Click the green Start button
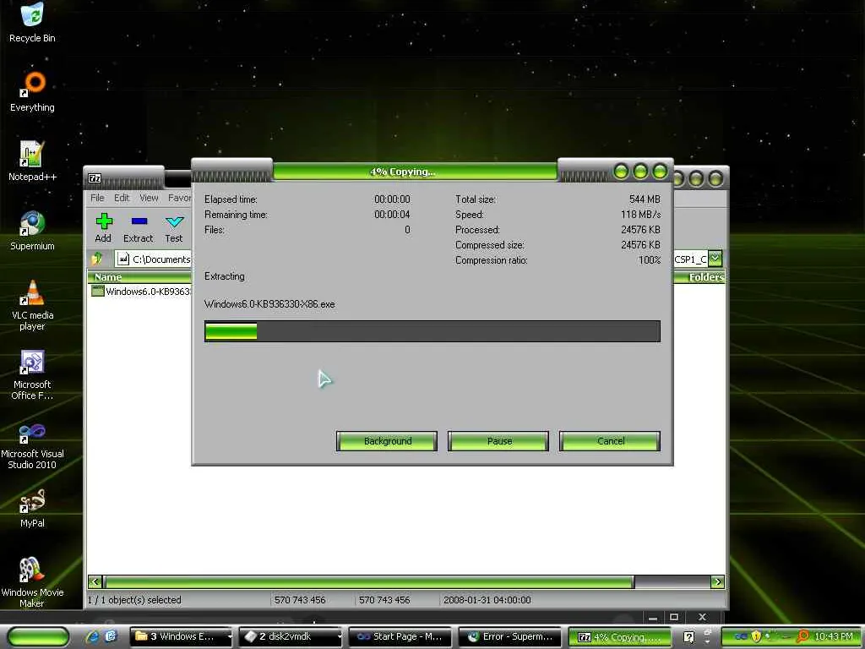The height and width of the screenshot is (649, 865). pyautogui.click(x=39, y=636)
